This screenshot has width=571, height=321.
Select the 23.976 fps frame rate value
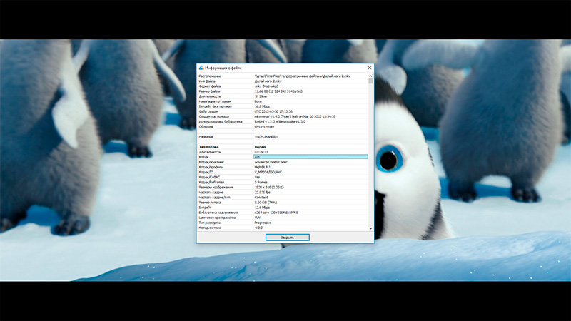point(265,192)
